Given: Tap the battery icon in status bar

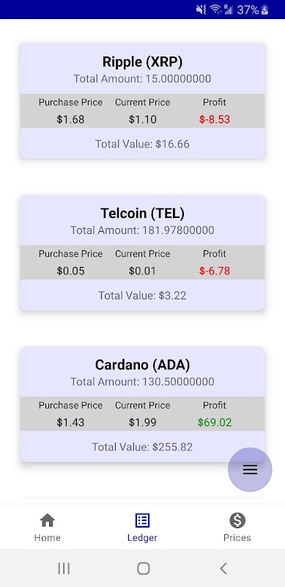Looking at the screenshot, I should point(264,10).
